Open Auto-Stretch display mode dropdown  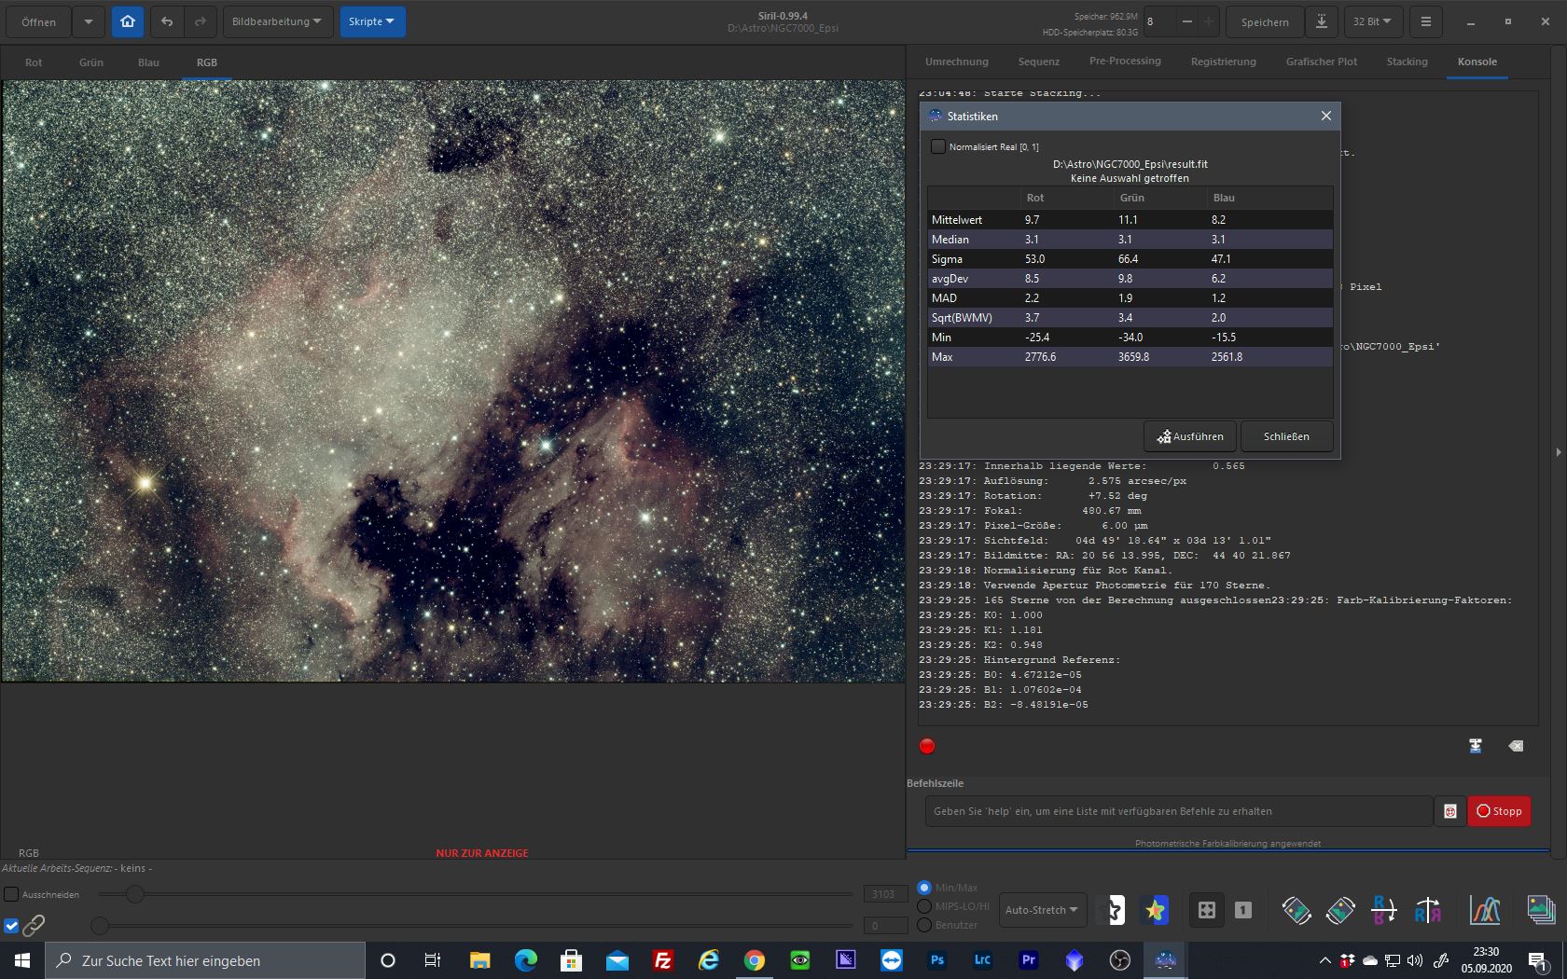click(x=1042, y=910)
